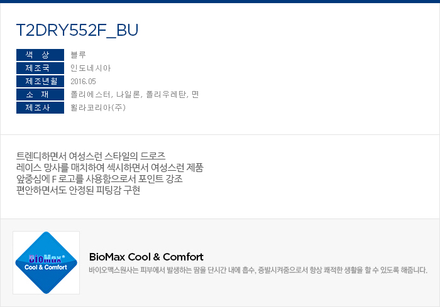Click the 제조년월 label badge
This screenshot has width=440, height=307.
pos(40,81)
